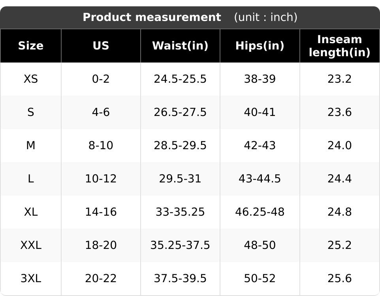The height and width of the screenshot is (296, 380).
Task: Click inseam value 24.4
Action: click(x=340, y=179)
